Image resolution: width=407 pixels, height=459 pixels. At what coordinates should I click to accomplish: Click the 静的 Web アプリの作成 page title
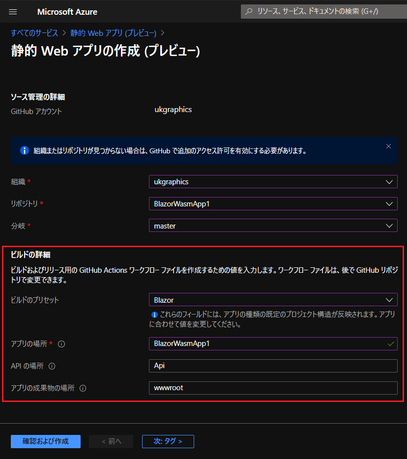coord(105,51)
